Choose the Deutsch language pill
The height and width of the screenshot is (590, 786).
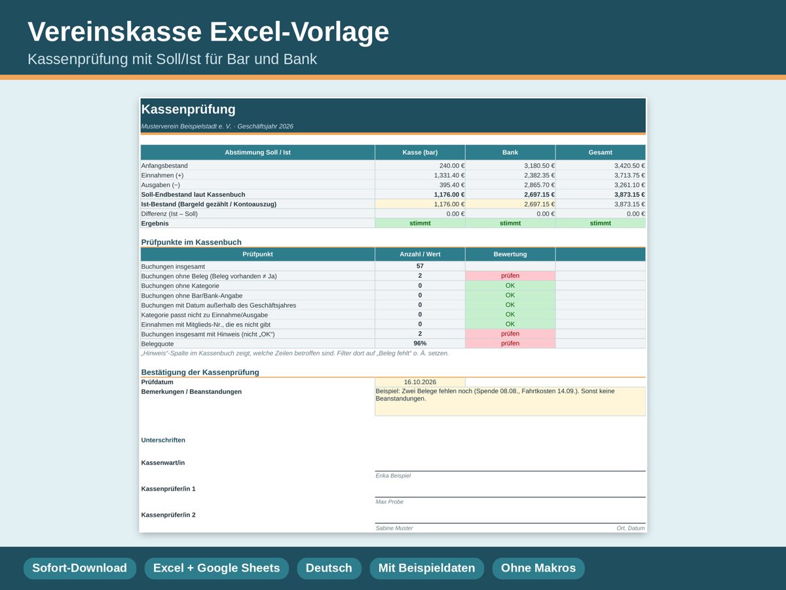(329, 568)
